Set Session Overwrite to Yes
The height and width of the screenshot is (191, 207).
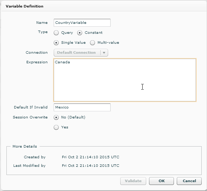56,127
